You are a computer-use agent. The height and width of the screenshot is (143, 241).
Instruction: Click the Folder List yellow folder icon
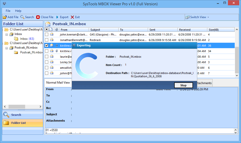(6, 123)
